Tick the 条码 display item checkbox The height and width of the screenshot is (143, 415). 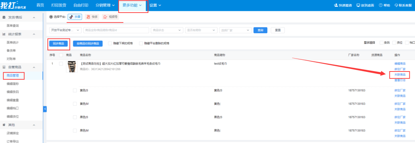[x=381, y=43]
